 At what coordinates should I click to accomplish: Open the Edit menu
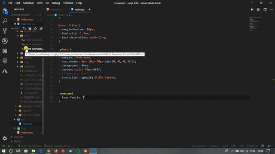click(18, 3)
